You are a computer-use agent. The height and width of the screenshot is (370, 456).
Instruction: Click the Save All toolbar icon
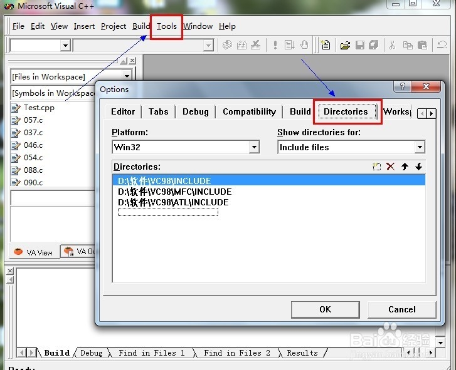[374, 45]
